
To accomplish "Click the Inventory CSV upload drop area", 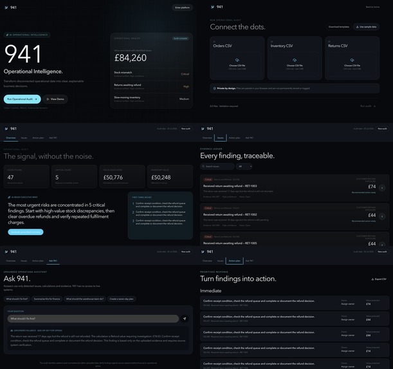I will [295, 64].
